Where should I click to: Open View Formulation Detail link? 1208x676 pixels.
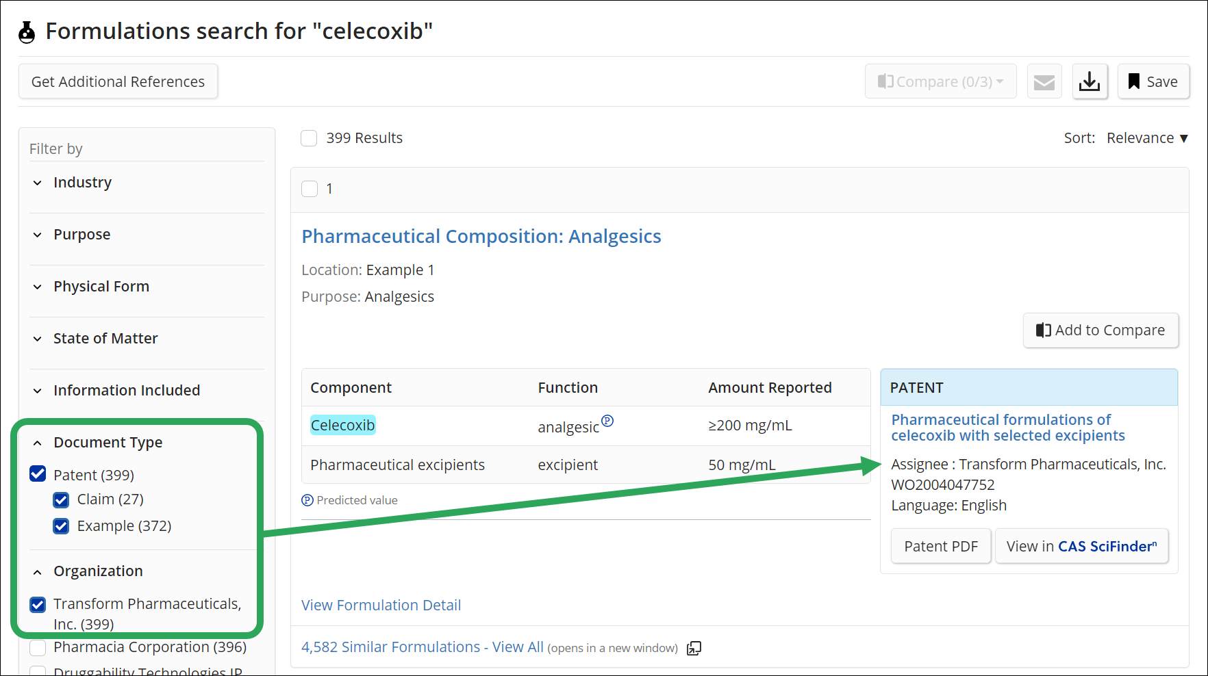point(381,606)
